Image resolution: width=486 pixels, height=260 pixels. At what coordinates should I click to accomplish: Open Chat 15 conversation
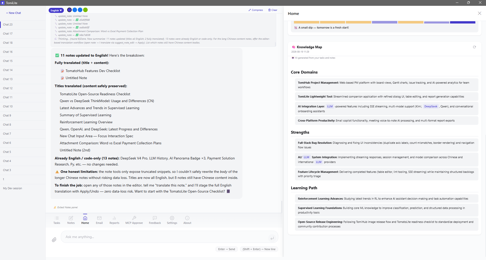pos(23,61)
